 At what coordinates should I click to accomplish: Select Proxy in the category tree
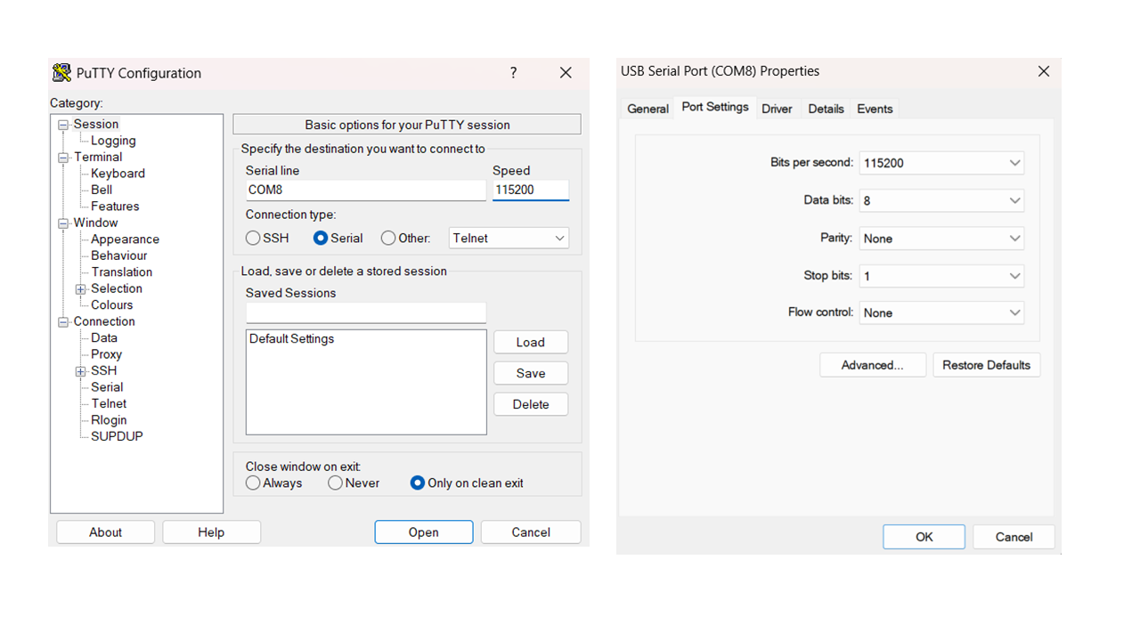(106, 354)
